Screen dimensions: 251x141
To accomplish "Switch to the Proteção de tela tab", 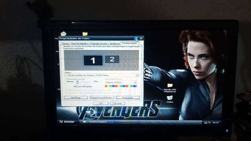I will pos(98,43).
